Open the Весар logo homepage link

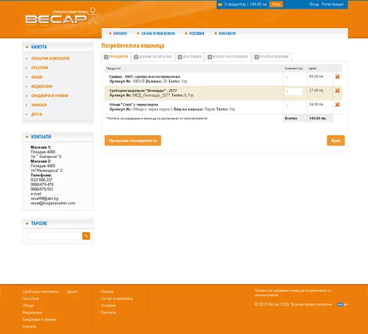click(x=62, y=17)
